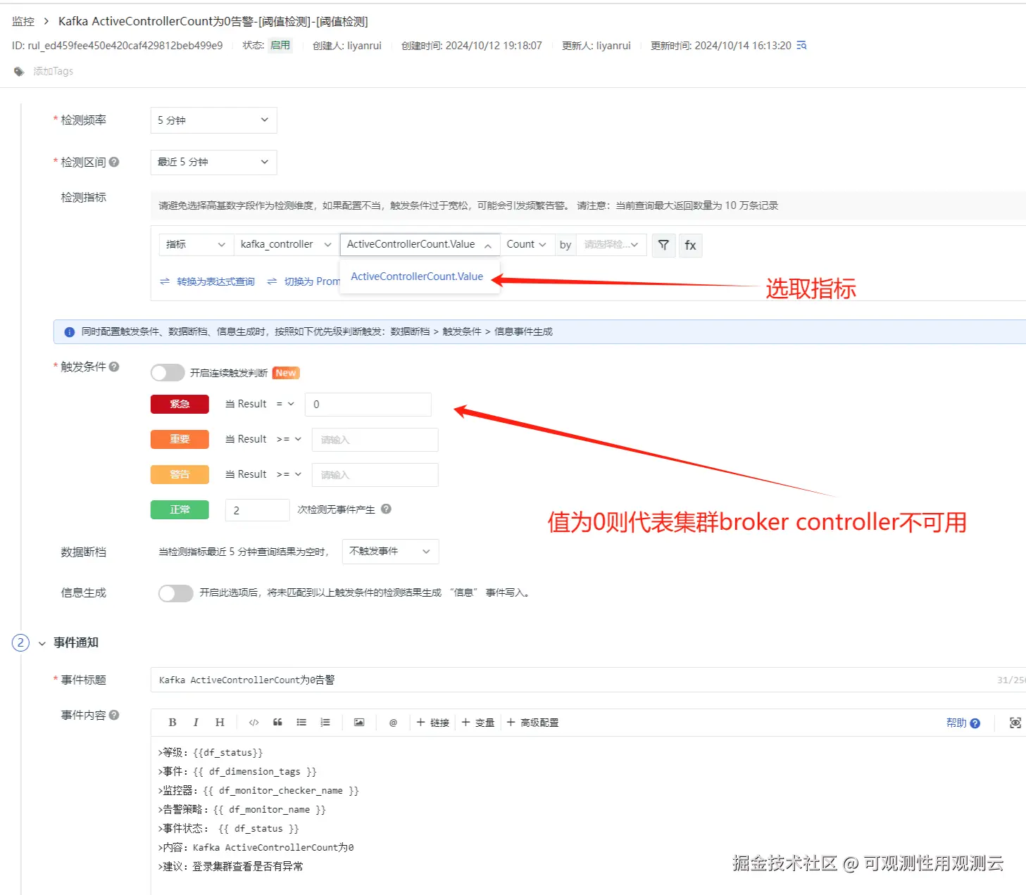Image resolution: width=1026 pixels, height=895 pixels.
Task: Click help icon next to 检测区间
Action: click(x=114, y=162)
